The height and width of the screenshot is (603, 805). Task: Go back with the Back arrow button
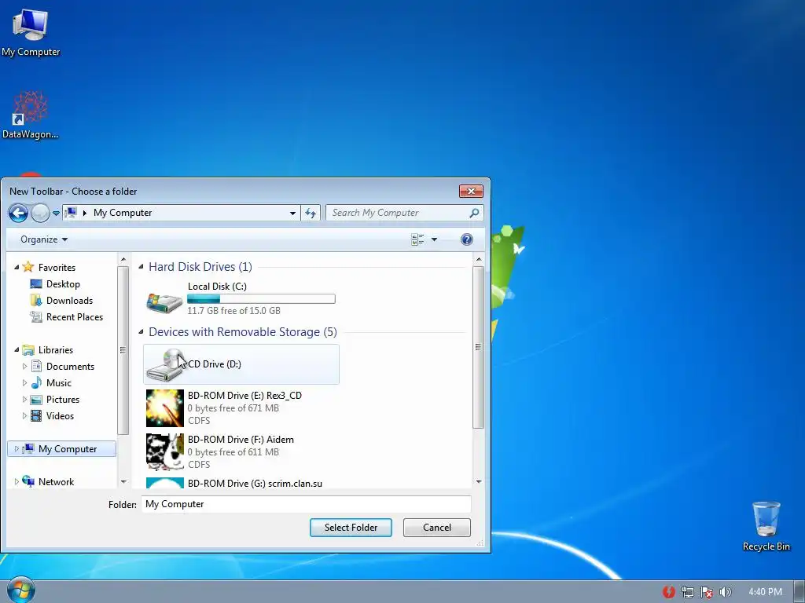pos(19,213)
